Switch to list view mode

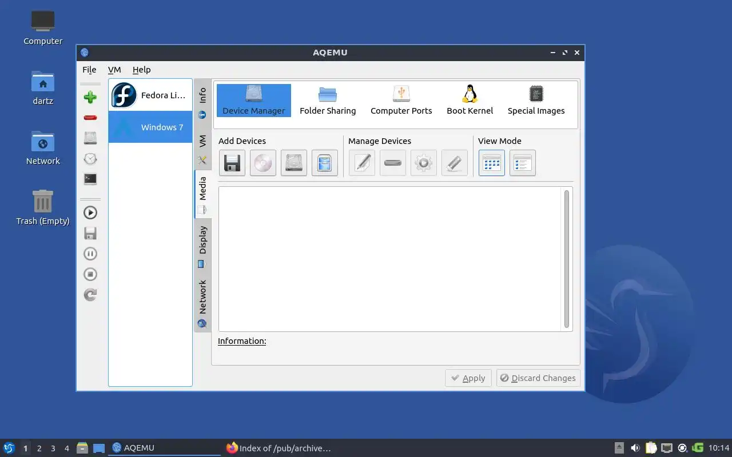point(523,163)
